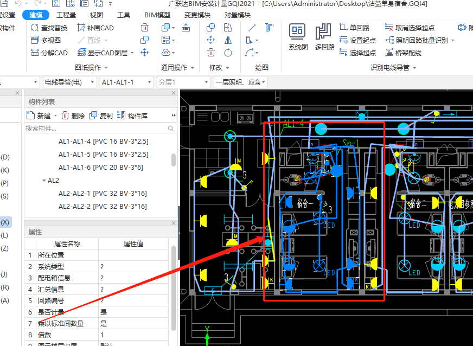
Task: Open the 分层1 dropdown
Action: pos(183,82)
